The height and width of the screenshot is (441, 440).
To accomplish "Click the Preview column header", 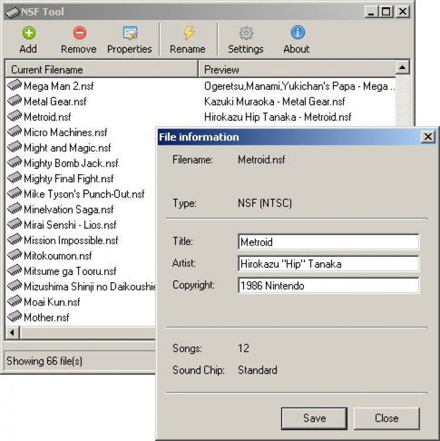I will click(x=297, y=69).
